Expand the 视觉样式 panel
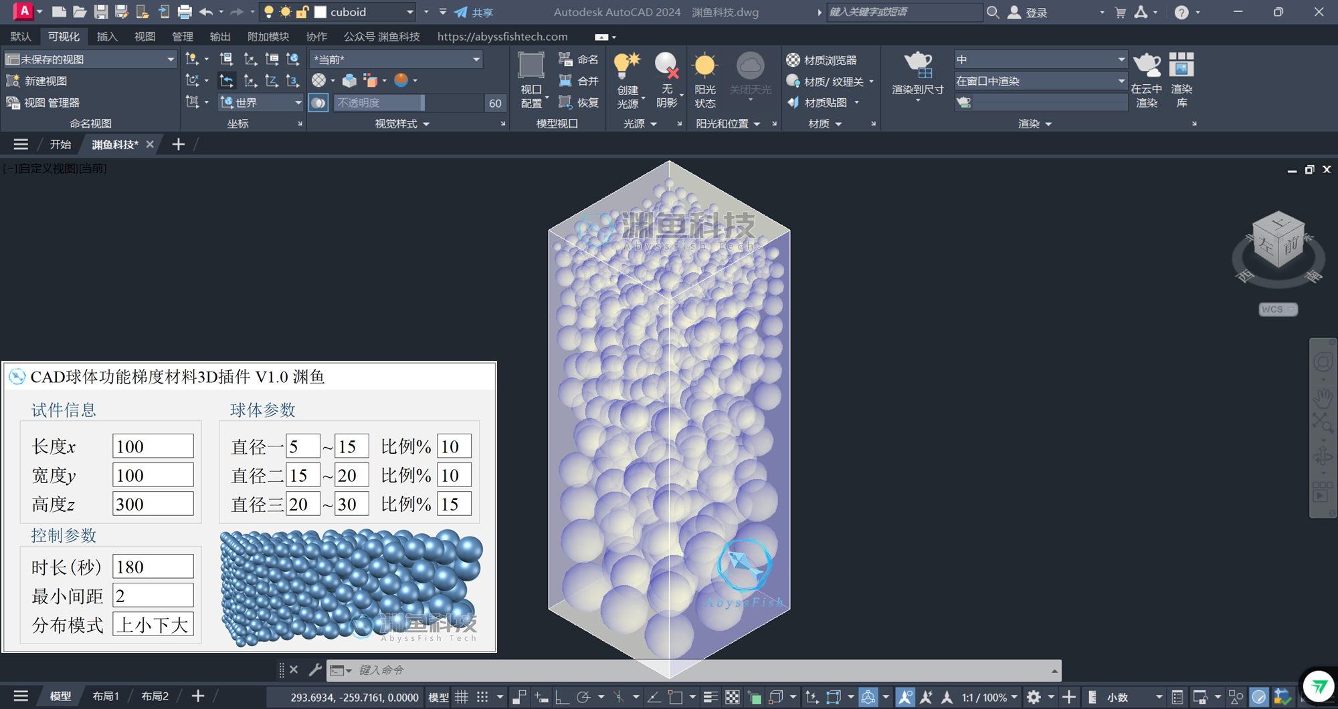Viewport: 1338px width, 709px height. click(x=402, y=124)
